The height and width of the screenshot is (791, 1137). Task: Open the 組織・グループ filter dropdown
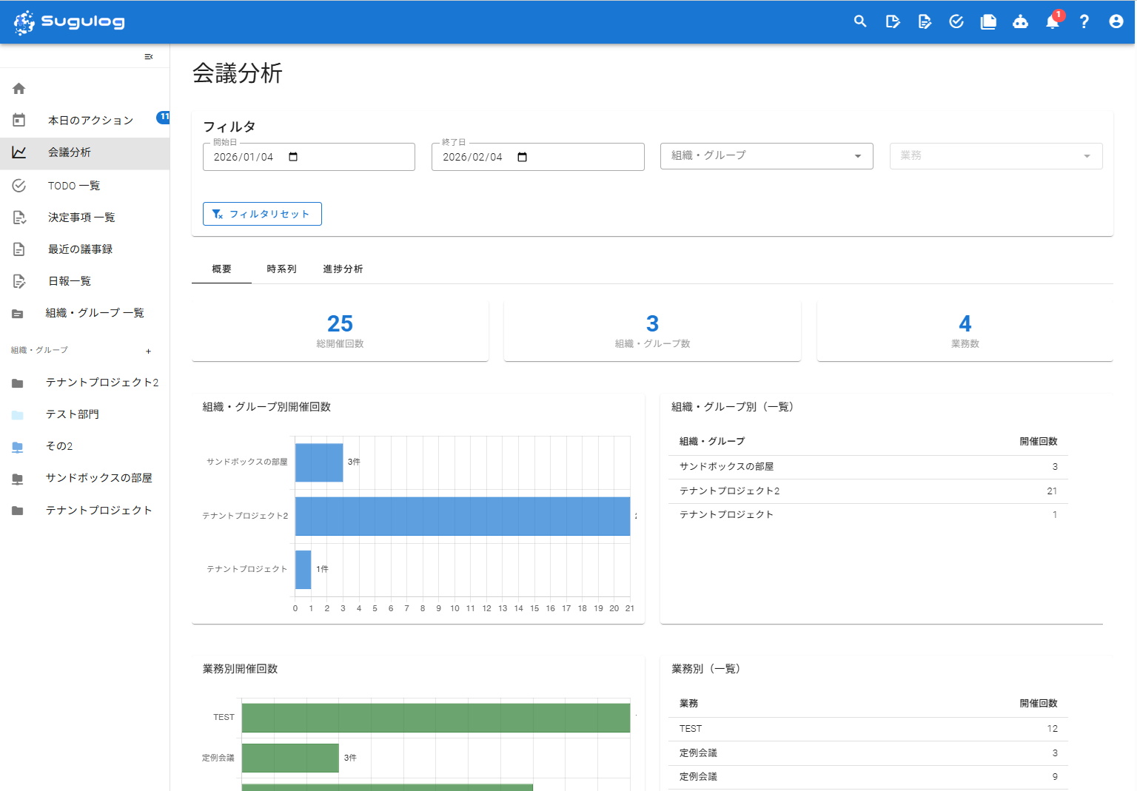(766, 155)
